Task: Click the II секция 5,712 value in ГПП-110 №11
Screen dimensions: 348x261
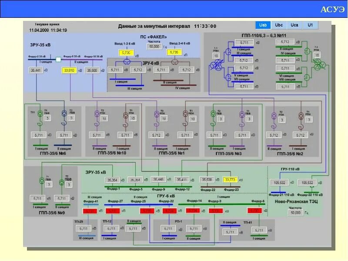Action: pos(285,42)
